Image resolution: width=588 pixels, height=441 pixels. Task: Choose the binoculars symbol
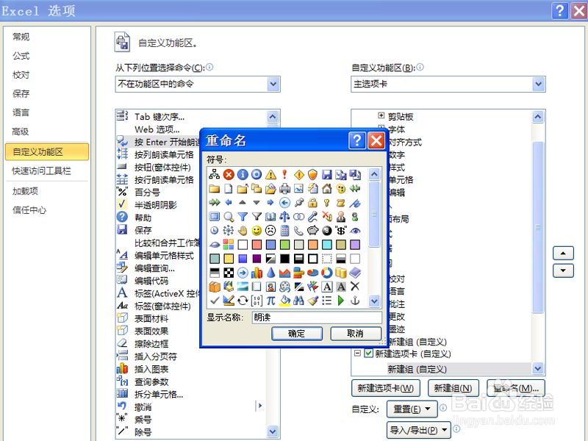299,301
